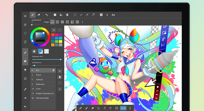Open the edit icon in left sidebar
Image resolution: width=204 pixels, height=111 pixels.
click(x=25, y=25)
